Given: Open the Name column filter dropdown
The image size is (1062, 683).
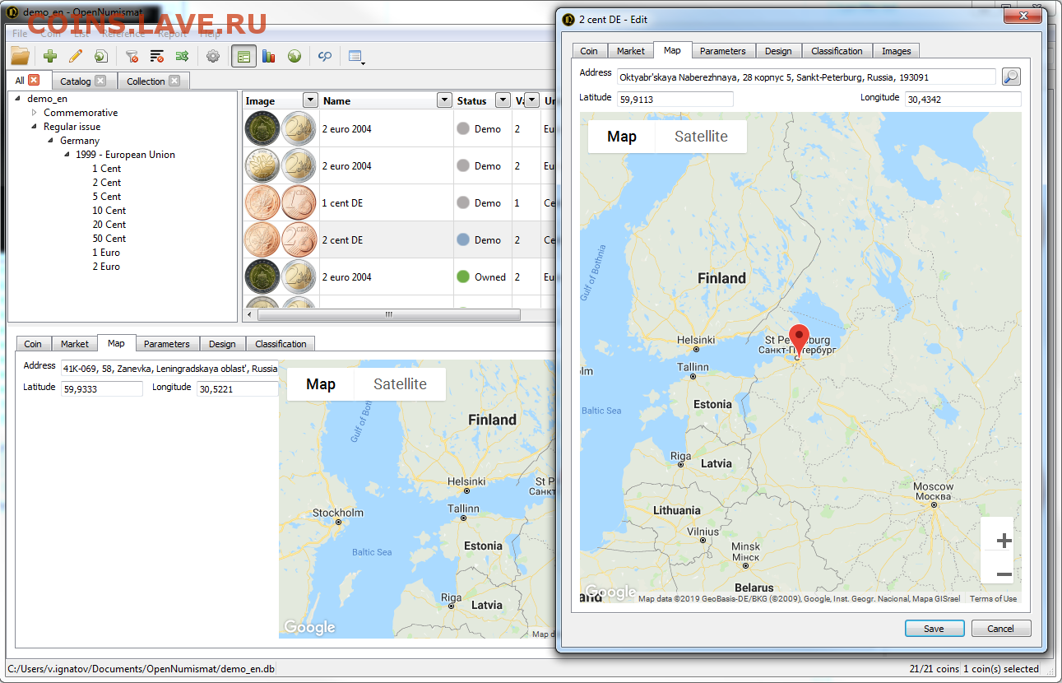Looking at the screenshot, I should coord(444,100).
